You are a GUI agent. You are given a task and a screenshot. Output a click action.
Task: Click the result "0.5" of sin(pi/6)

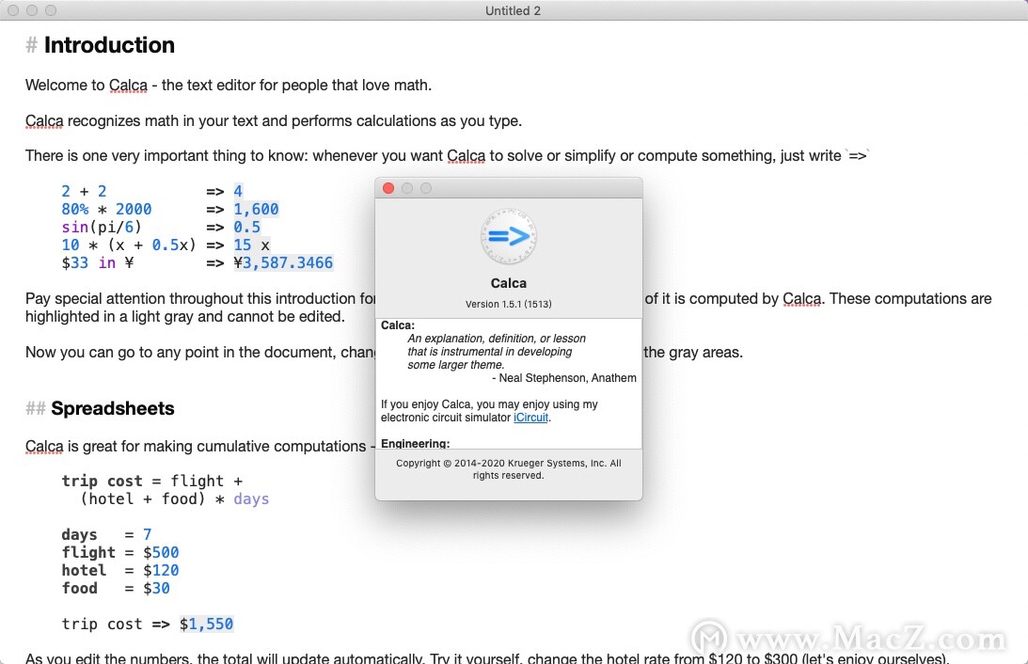247,227
